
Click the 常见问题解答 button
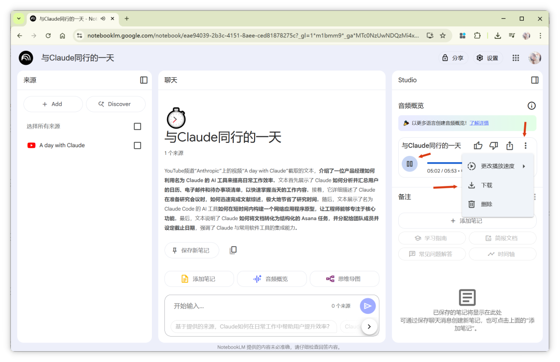pyautogui.click(x=432, y=254)
